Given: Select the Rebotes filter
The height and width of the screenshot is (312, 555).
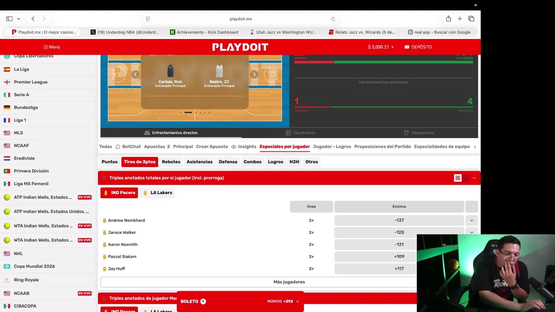Looking at the screenshot, I should coord(171,162).
